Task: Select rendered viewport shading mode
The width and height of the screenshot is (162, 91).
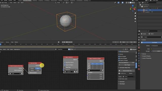Action: pos(134,3)
